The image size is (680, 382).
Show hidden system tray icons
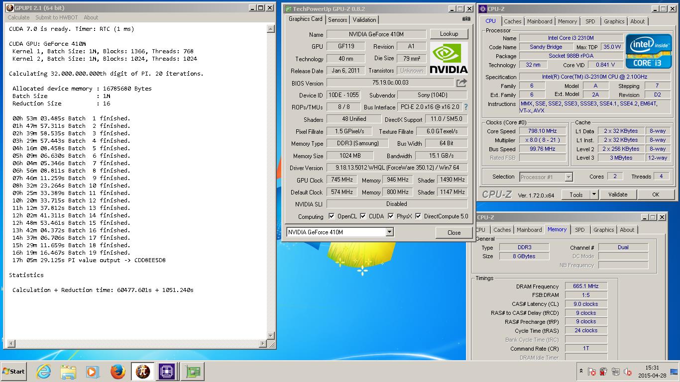coord(581,371)
